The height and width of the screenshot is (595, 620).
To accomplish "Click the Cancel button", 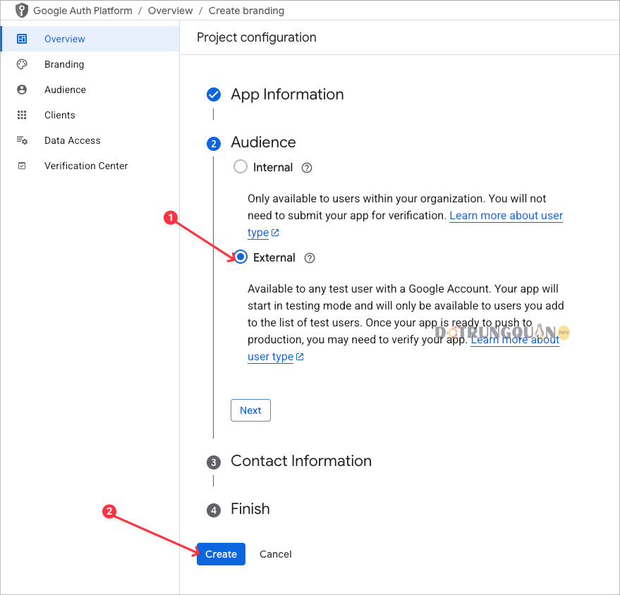I will 276,554.
